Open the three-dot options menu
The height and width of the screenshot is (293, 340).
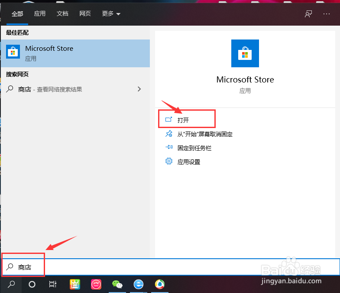tap(326, 14)
